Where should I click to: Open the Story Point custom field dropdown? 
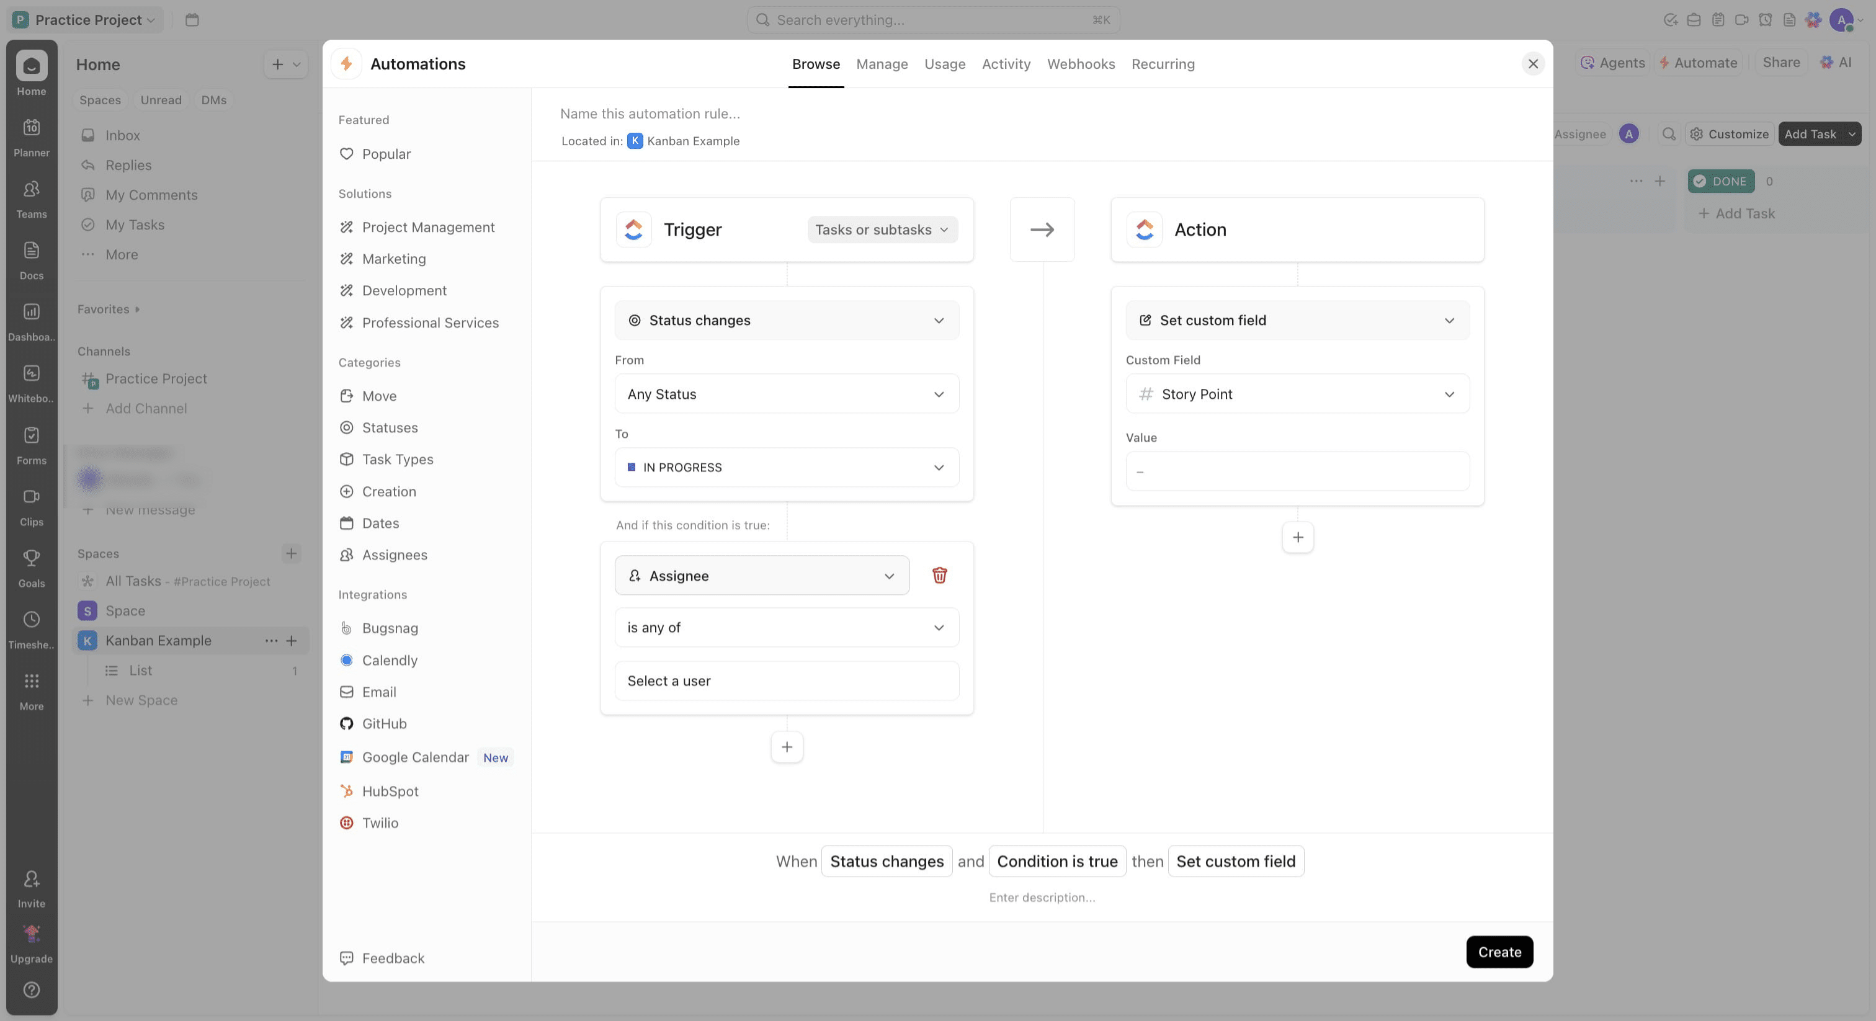pyautogui.click(x=1297, y=394)
